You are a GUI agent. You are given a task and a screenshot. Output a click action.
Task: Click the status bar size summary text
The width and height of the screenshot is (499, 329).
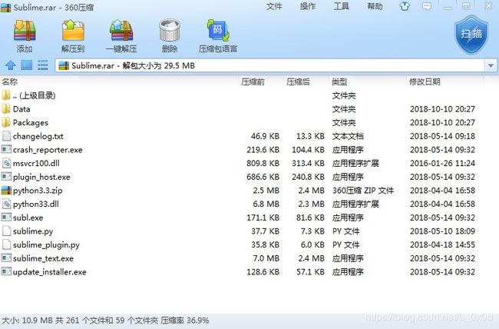point(105,321)
